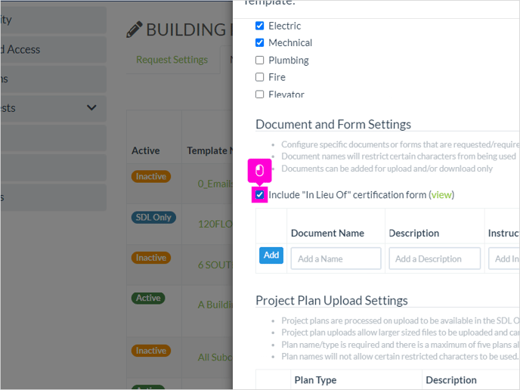Toggle the "In Lieu Of" certification checkbox
Viewport: 520px width, 390px height.
[x=260, y=195]
